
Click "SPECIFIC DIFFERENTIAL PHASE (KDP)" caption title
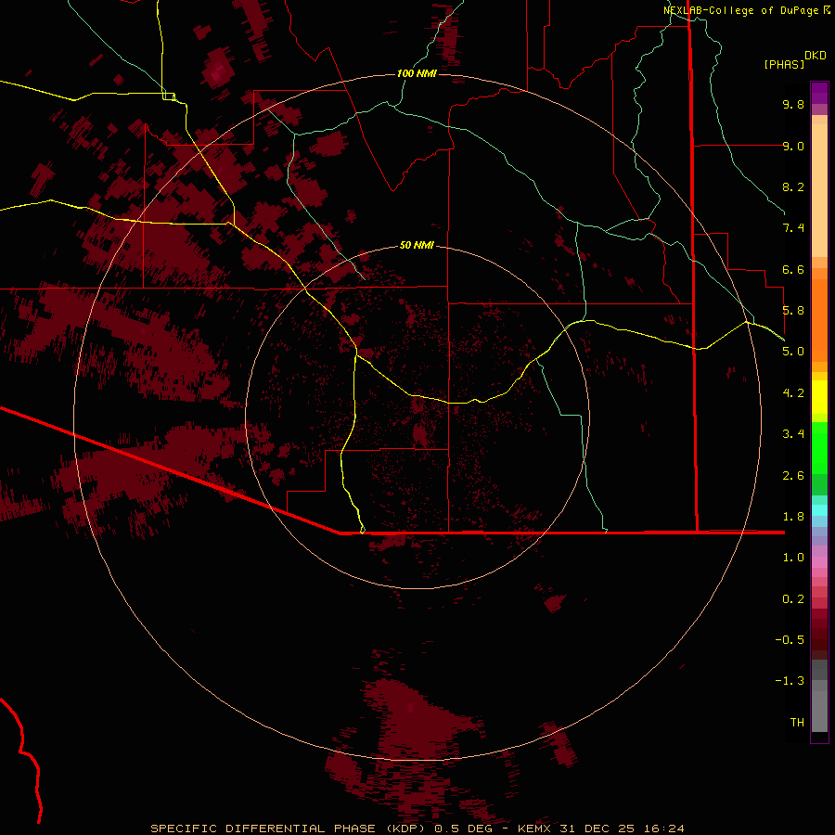(x=289, y=829)
